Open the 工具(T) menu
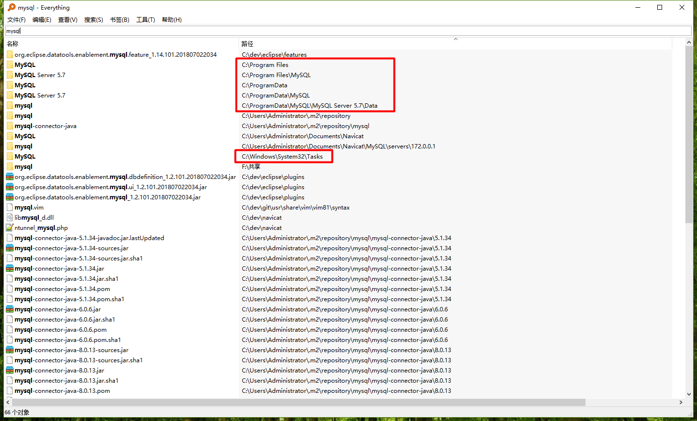This screenshot has height=421, width=697. click(x=145, y=19)
